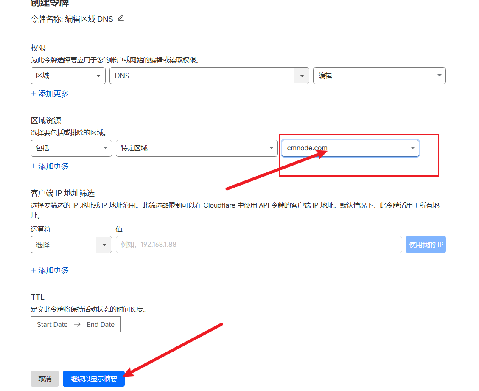Open the 包括 include/exclude dropdown
Screen dimensions: 479x391
click(x=71, y=148)
